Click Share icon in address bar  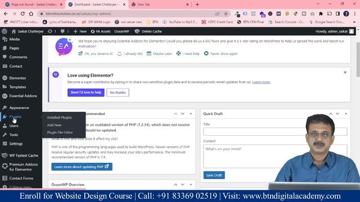[x=217, y=13]
